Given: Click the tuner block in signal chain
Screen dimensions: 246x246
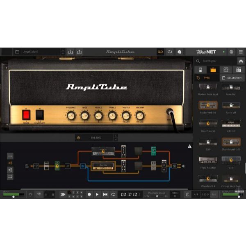Looking at the screenshot, I should (36, 166).
